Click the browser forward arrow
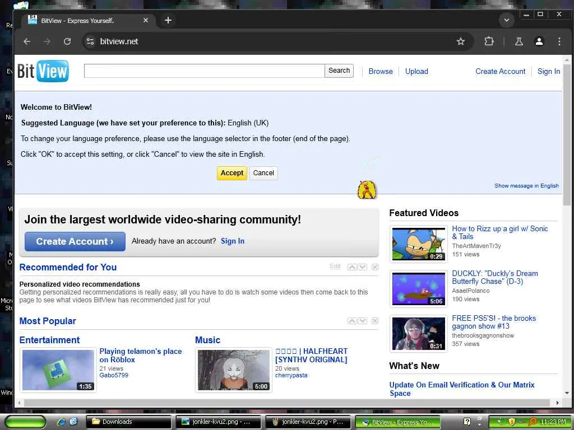 tap(47, 41)
